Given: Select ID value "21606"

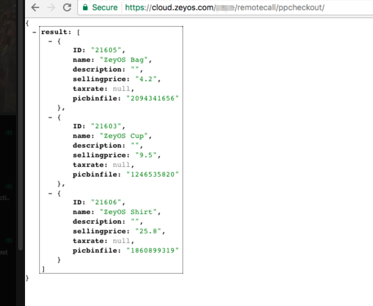Looking at the screenshot, I should click(x=106, y=202).
